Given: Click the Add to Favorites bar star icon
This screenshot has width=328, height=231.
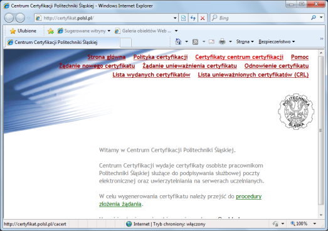Looking at the screenshot, I should [51, 31].
